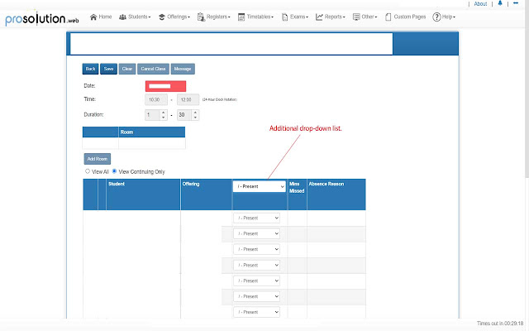Click the end time field 12:00

tap(188, 99)
